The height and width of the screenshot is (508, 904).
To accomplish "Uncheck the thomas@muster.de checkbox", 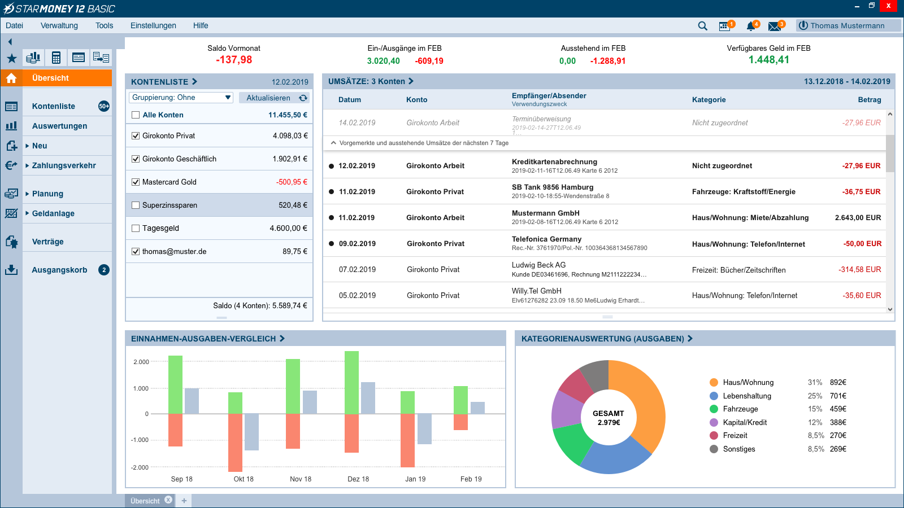I will pos(136,252).
